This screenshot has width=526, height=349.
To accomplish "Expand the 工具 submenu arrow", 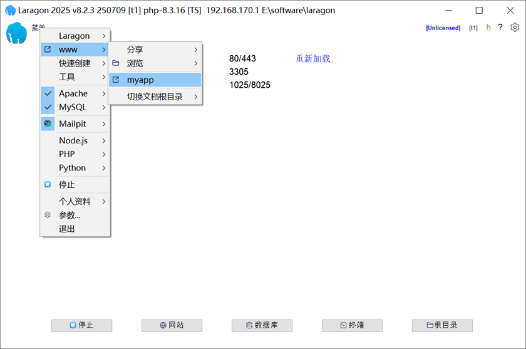I will point(104,77).
